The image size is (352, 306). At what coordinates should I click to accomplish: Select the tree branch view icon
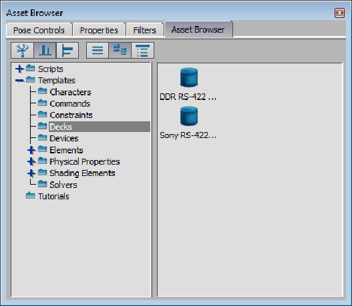[23, 50]
